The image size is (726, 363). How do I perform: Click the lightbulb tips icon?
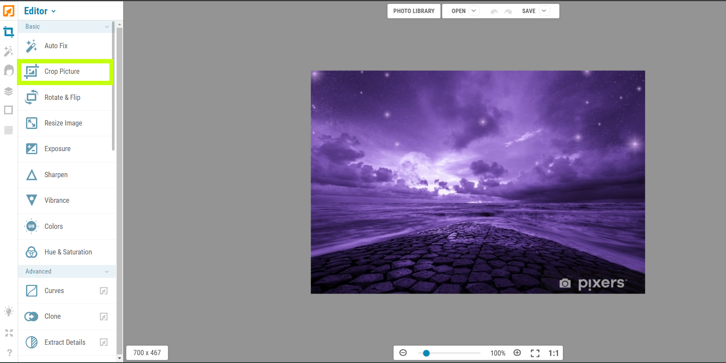click(x=9, y=311)
